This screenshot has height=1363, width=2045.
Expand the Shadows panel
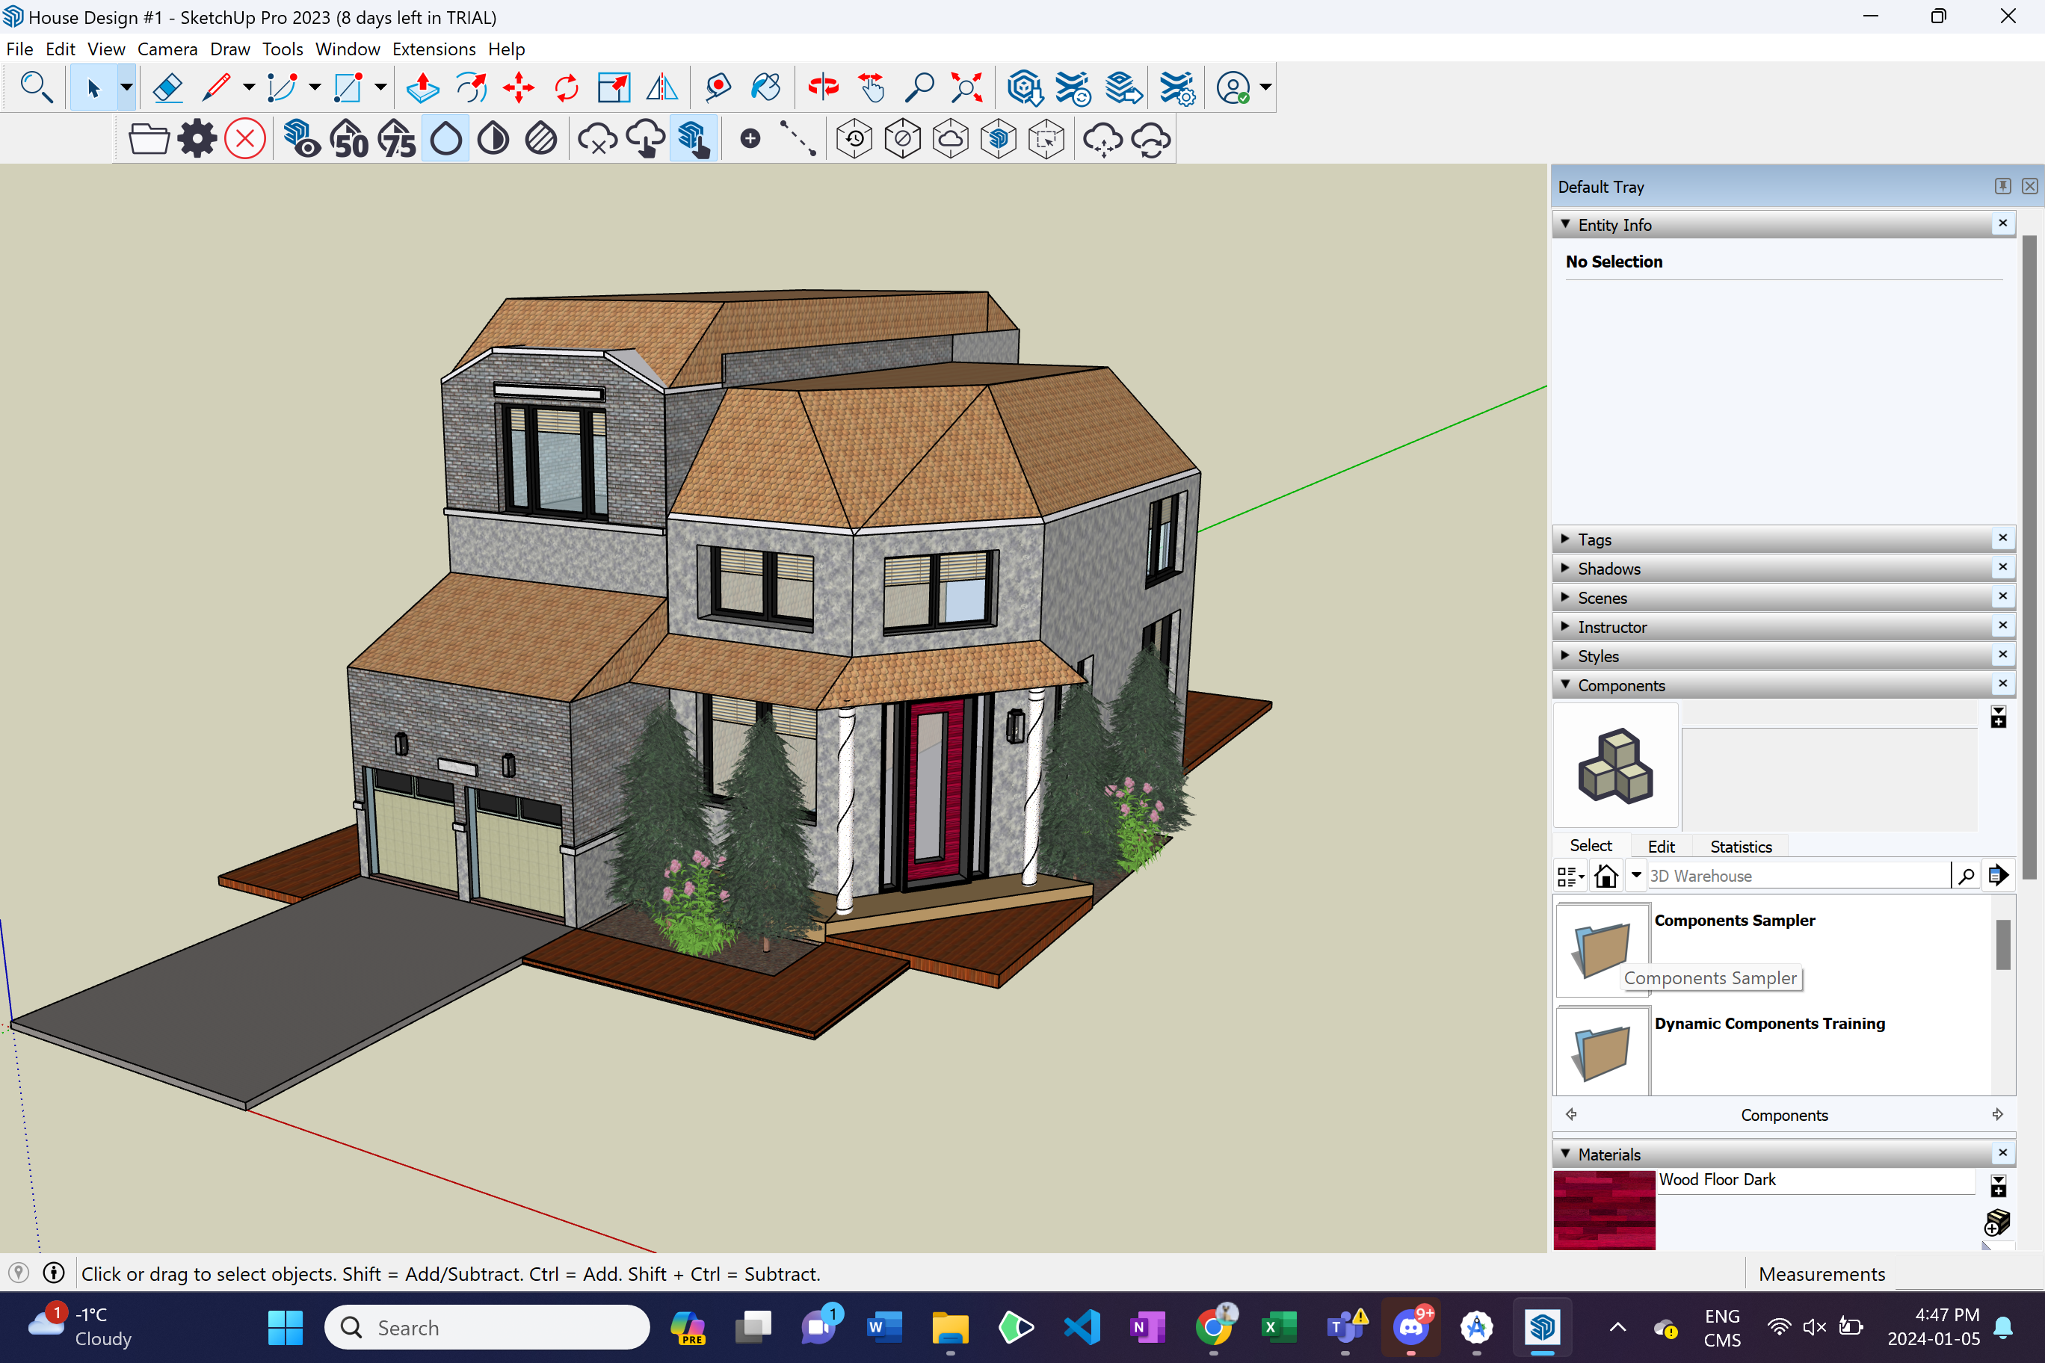click(1608, 569)
